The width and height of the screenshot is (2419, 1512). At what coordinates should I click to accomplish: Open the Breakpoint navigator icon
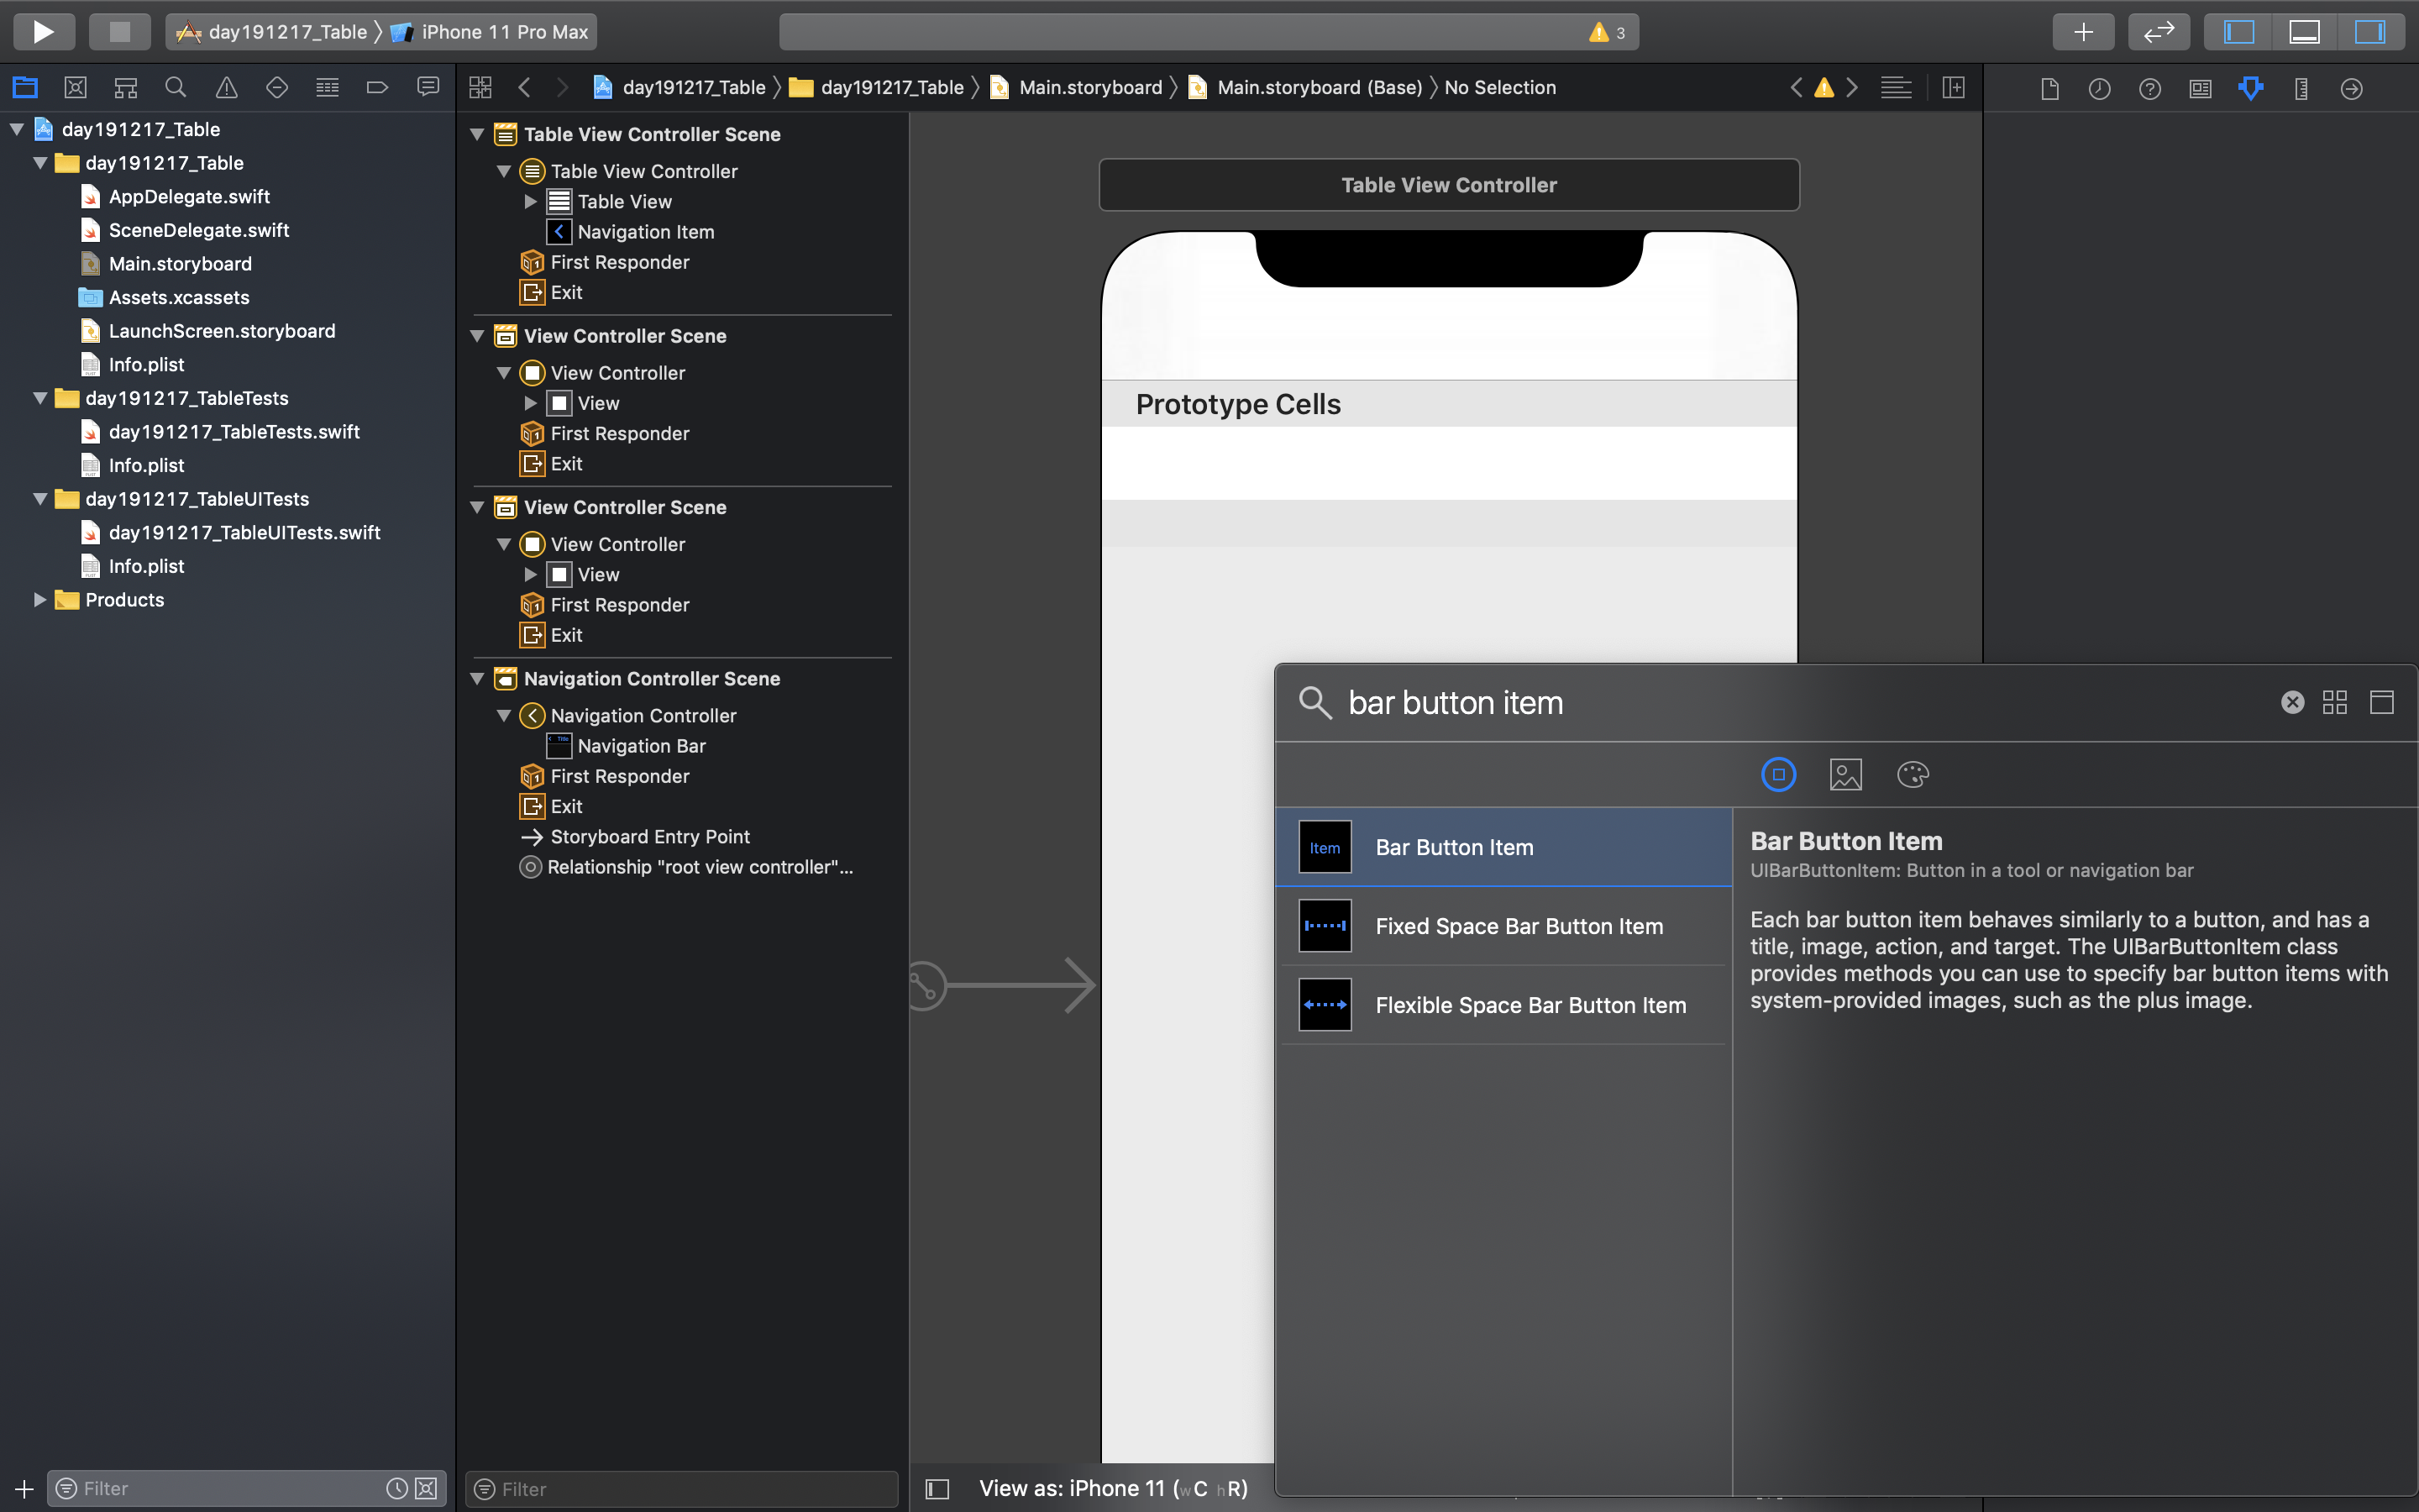[377, 88]
